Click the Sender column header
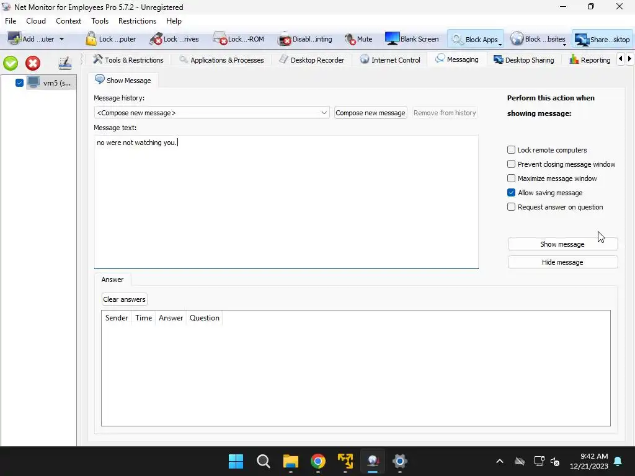635x476 pixels. pos(116,318)
